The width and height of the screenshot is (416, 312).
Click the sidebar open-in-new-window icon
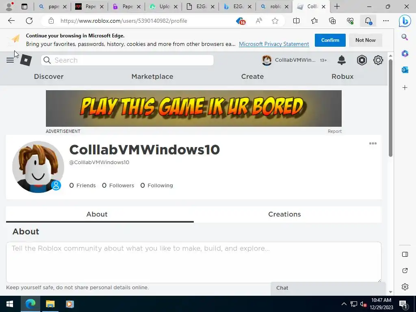pyautogui.click(x=405, y=271)
